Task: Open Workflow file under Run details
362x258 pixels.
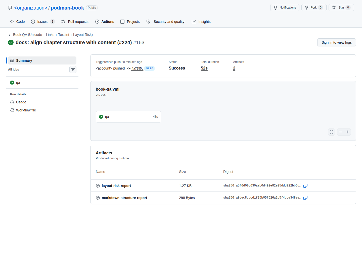Action: 42,110
